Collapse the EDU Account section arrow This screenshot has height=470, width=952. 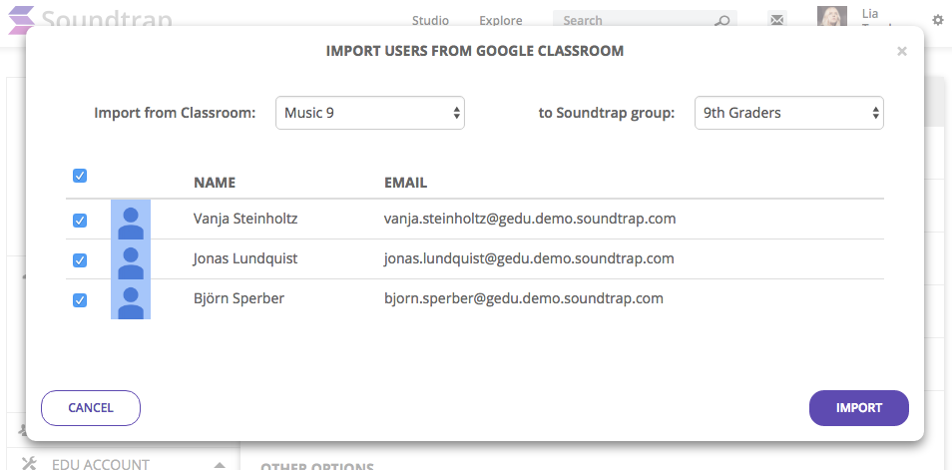pos(220,465)
